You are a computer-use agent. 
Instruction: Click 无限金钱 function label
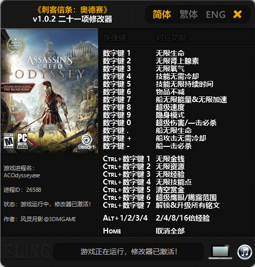170,159
